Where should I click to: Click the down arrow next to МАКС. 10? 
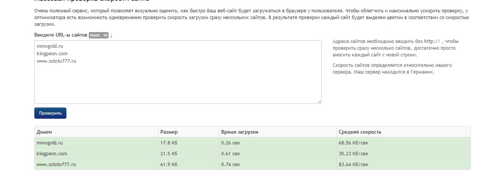(x=111, y=35)
